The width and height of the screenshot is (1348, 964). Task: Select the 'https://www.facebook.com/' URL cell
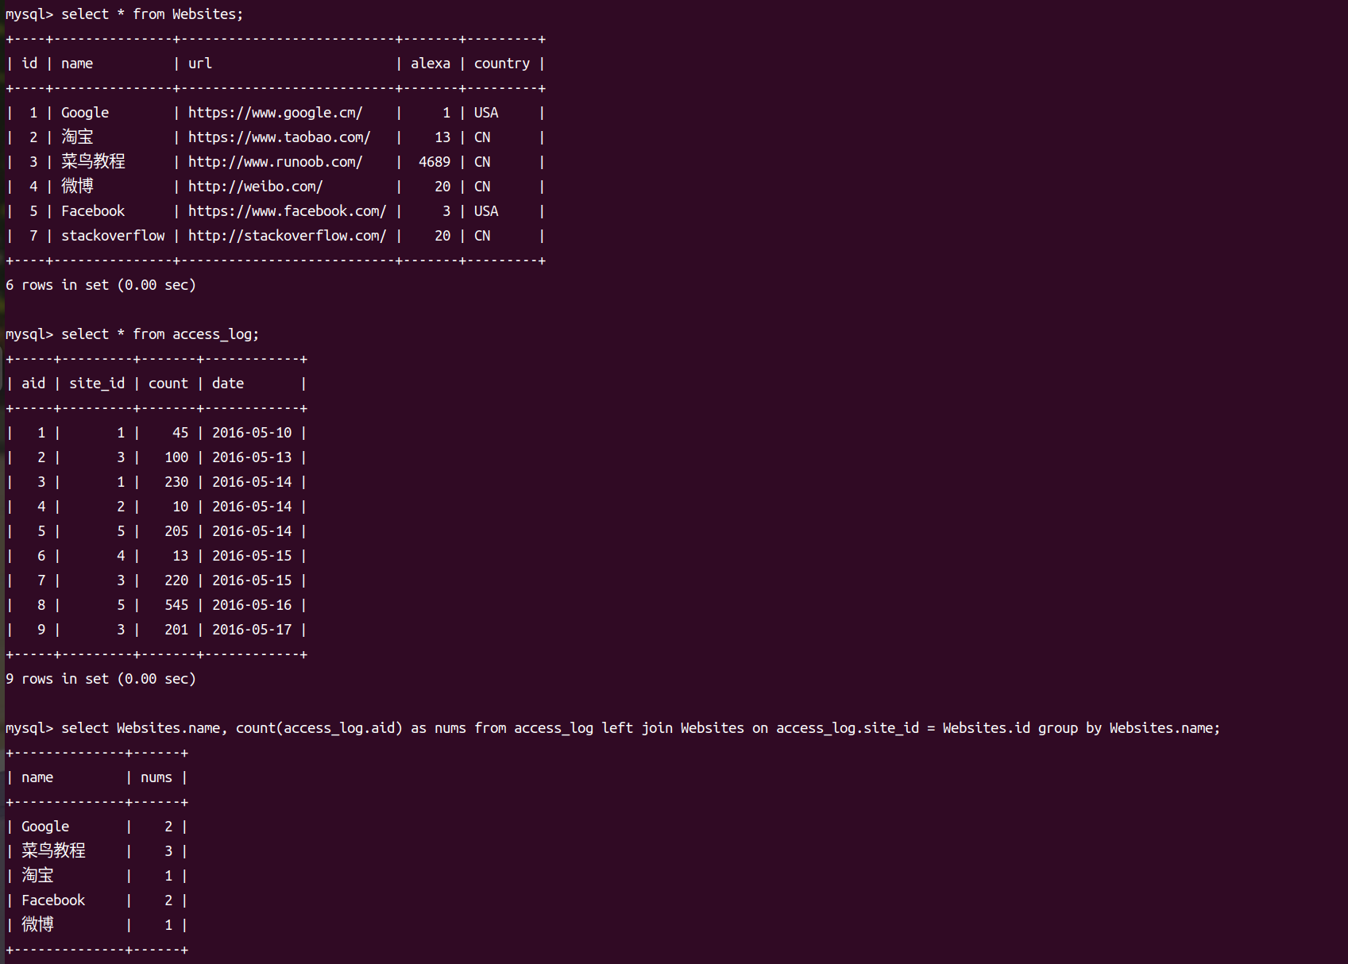click(288, 211)
